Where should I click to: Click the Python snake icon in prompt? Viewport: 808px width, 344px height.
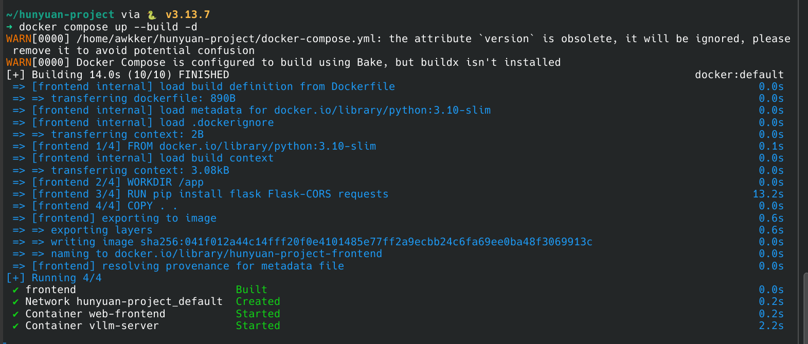pyautogui.click(x=152, y=15)
